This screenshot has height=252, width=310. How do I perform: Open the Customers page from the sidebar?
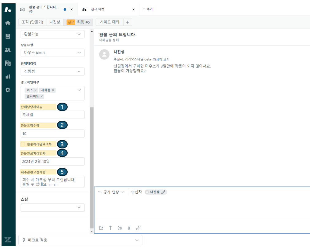click(x=8, y=49)
